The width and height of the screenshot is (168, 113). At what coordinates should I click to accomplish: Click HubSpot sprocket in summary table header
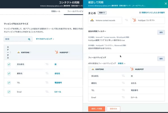coord(132,69)
